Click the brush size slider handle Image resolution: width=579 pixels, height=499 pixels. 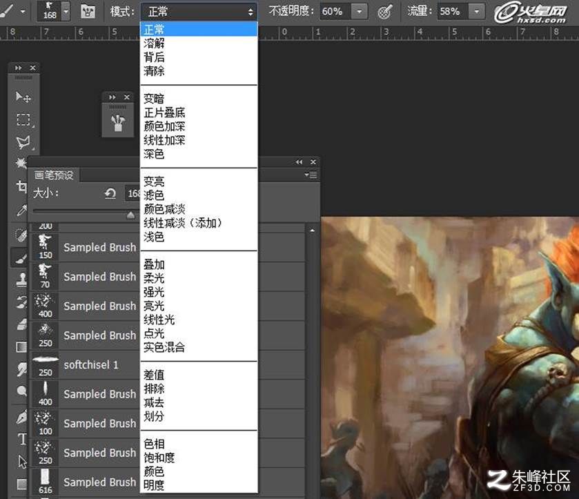(130, 215)
